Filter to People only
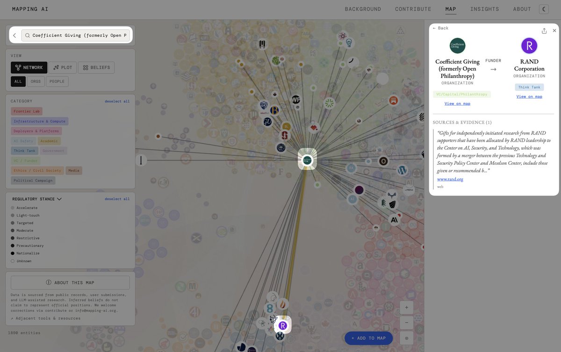561x352 pixels. 57,81
